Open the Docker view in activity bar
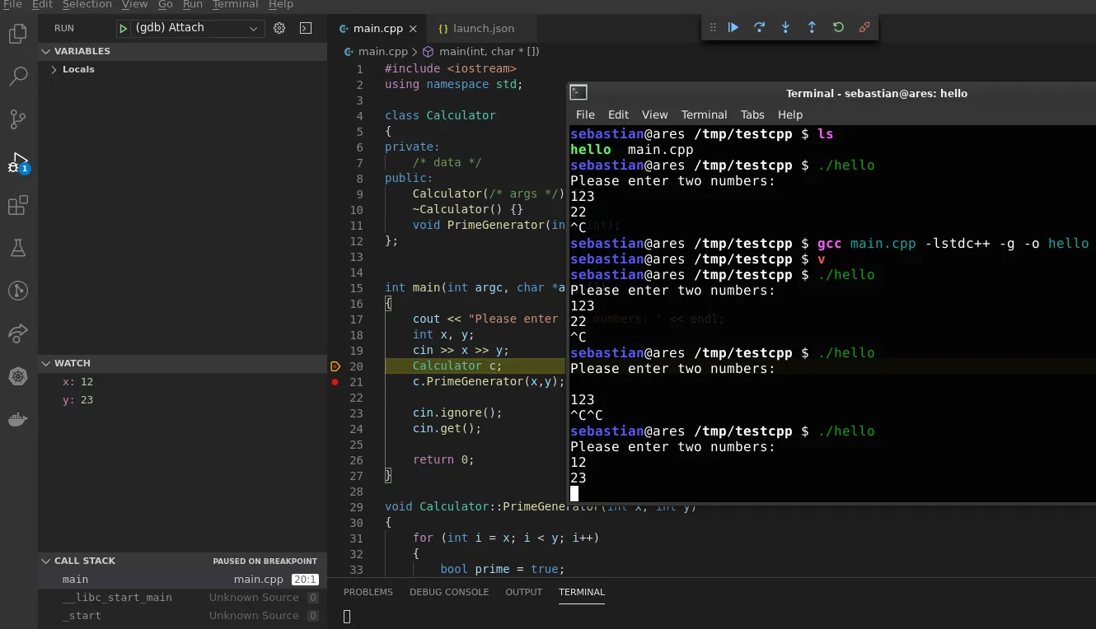The height and width of the screenshot is (629, 1096). [x=17, y=419]
